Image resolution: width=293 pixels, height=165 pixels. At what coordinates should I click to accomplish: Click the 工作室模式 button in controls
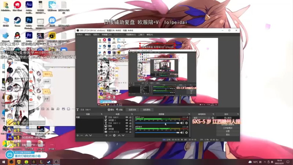pyautogui.click(x=227, y=128)
